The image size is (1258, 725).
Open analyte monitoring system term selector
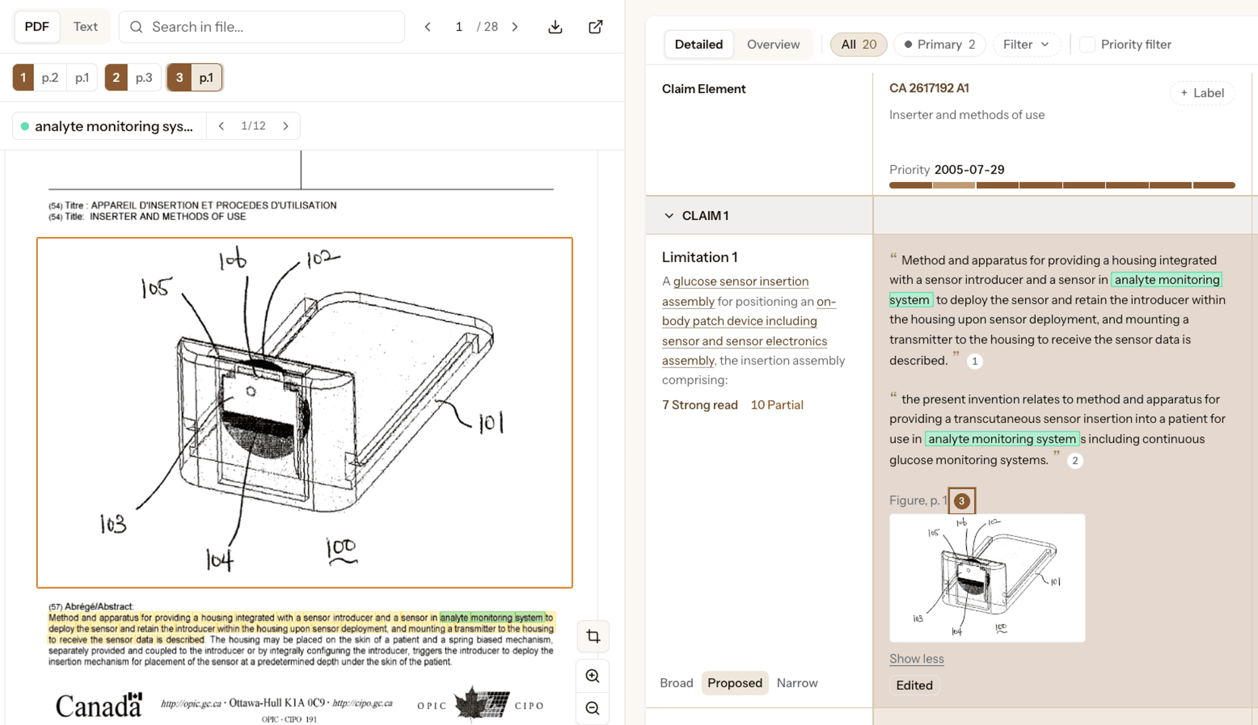pyautogui.click(x=109, y=126)
